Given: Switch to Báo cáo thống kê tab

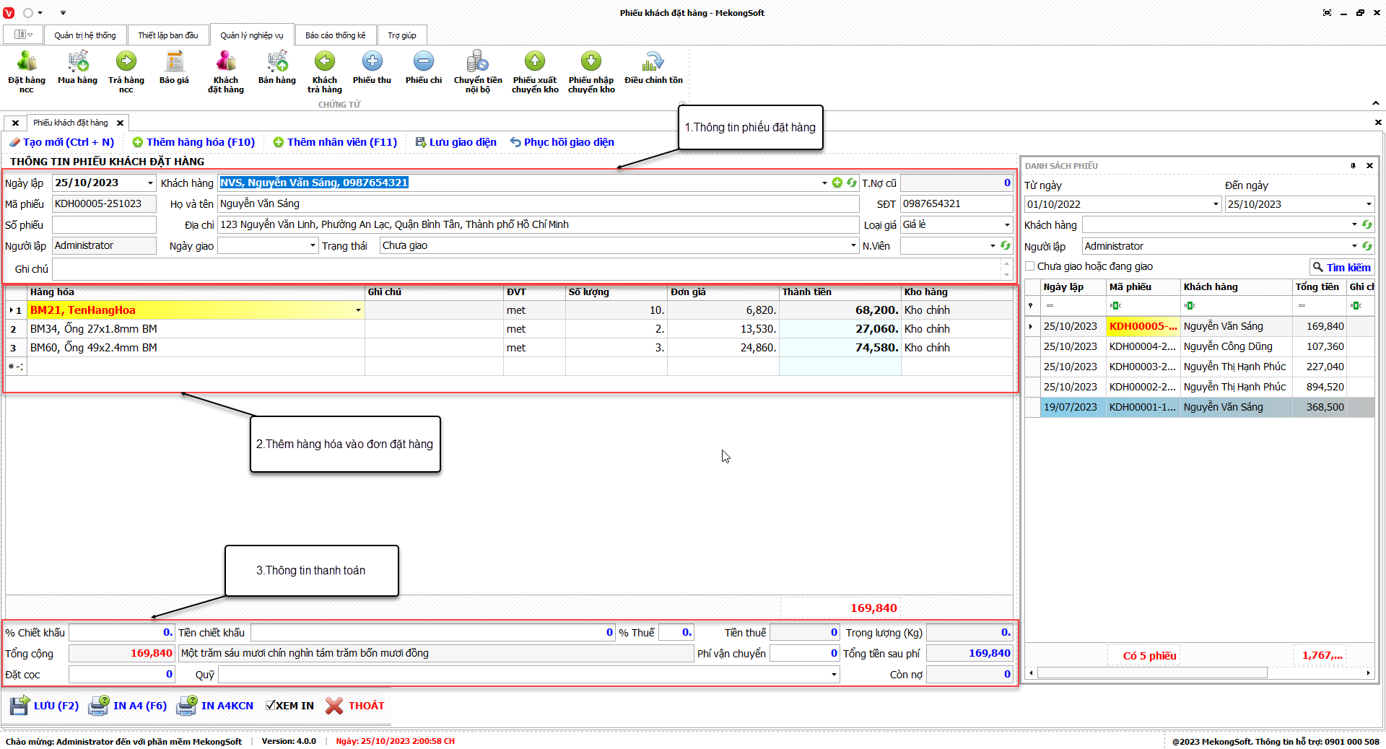Looking at the screenshot, I should (x=335, y=35).
